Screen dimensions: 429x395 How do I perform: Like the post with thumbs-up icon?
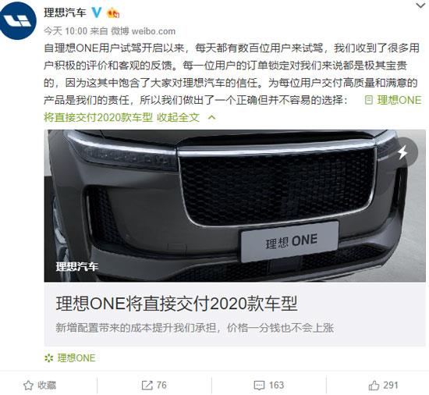pos(374,386)
